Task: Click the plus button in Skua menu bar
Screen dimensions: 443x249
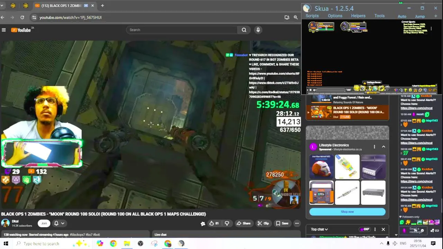Action: point(436,16)
